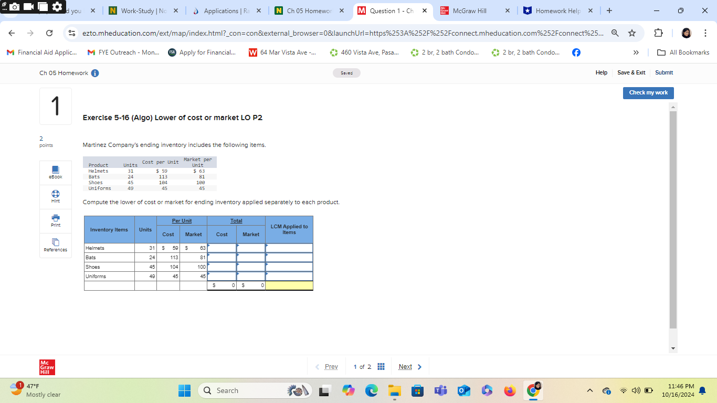Click the Check my work button
717x403 pixels.
point(648,93)
